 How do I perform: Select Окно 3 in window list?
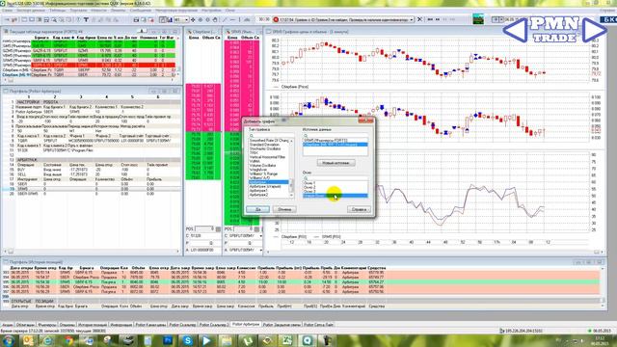pos(309,191)
